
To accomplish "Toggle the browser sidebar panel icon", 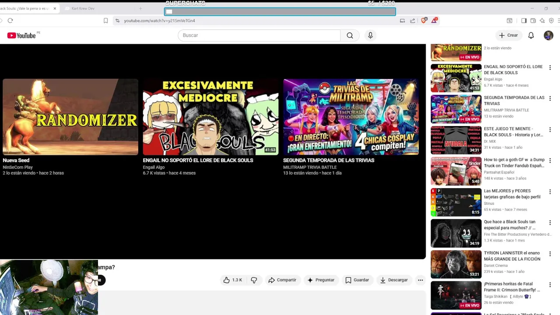I will coord(524,21).
